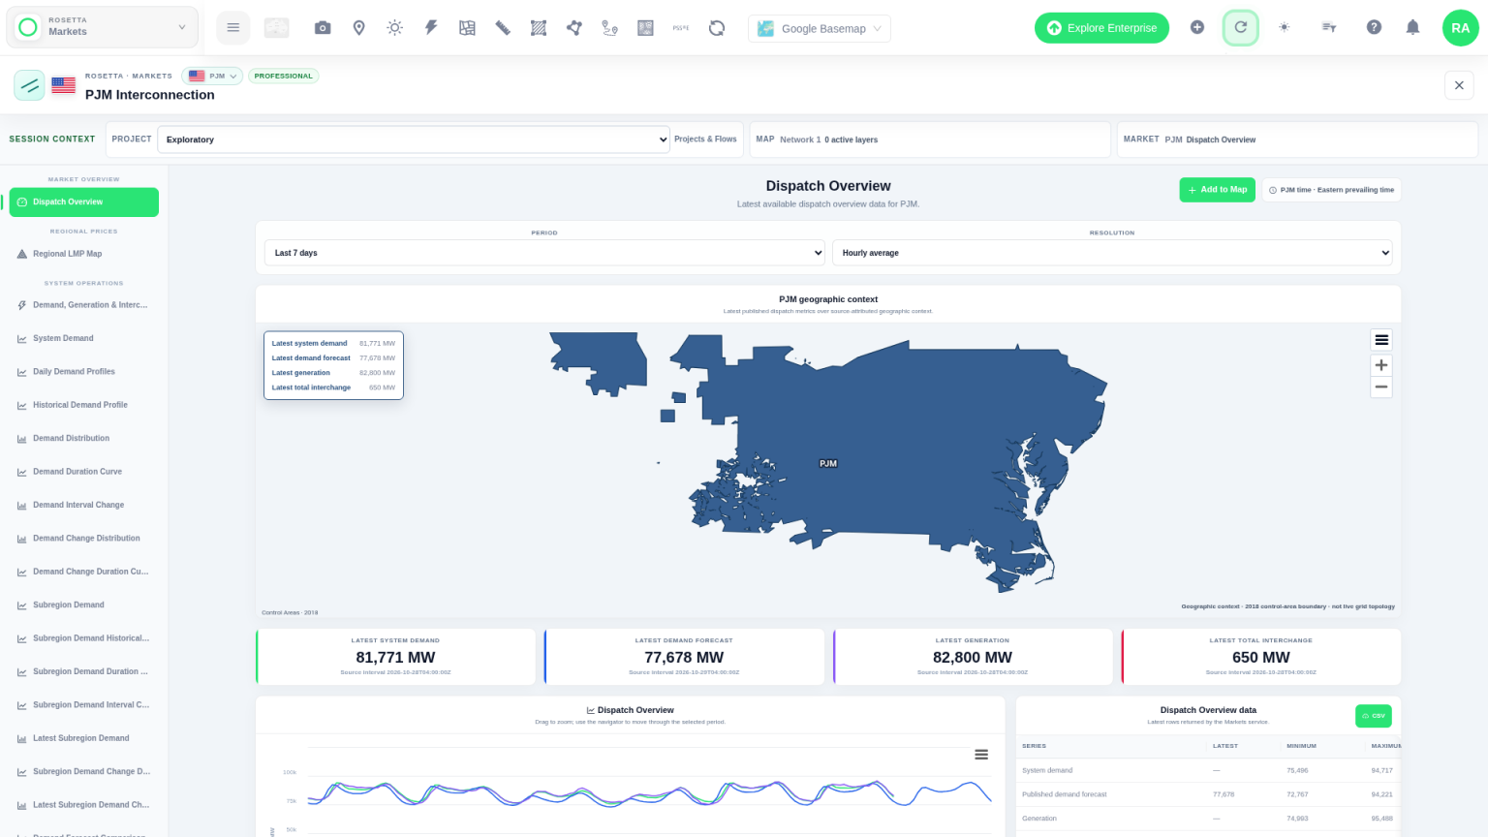Choose the hatched area selection tool

539,28
